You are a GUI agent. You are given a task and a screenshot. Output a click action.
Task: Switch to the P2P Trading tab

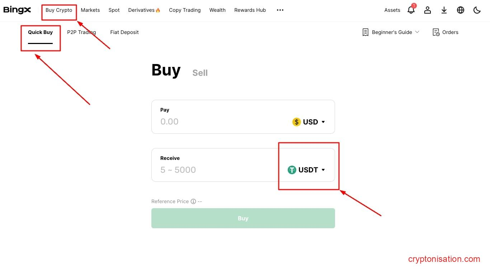coord(81,32)
